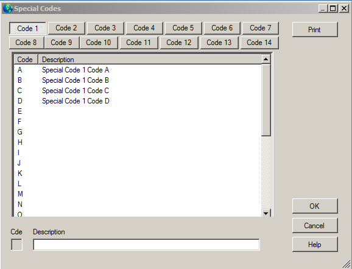Confirm with the OK button
The image size is (352, 269).
pyautogui.click(x=315, y=206)
